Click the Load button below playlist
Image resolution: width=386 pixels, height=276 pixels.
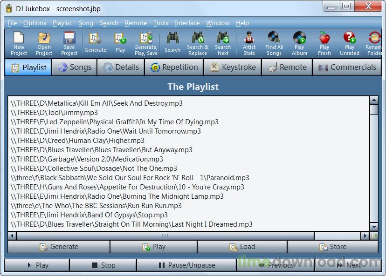click(242, 247)
